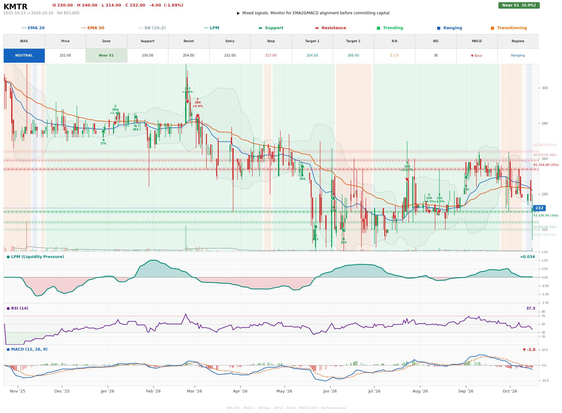Click the RSI reading 37.5
This screenshot has width=562, height=413.
(x=531, y=308)
